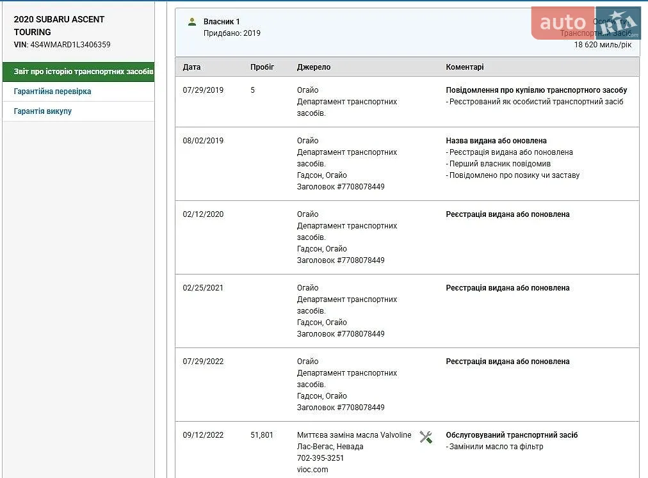
Task: Open the Гарантійна перевірка link
Action: [53, 92]
